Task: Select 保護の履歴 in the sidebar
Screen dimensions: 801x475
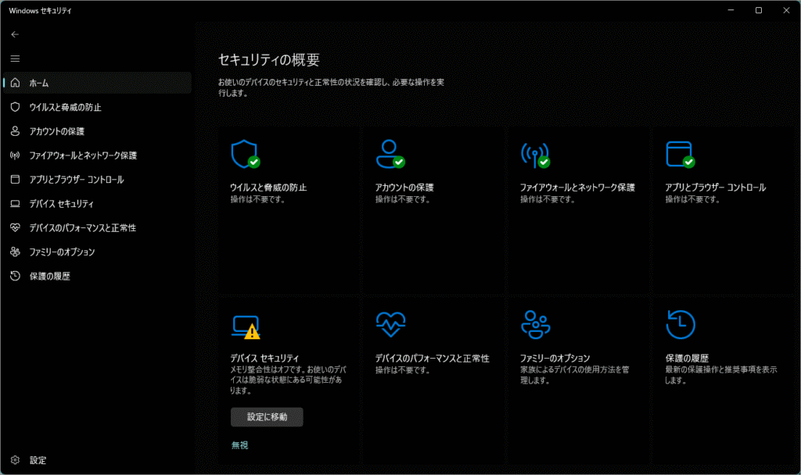Action: 49,277
